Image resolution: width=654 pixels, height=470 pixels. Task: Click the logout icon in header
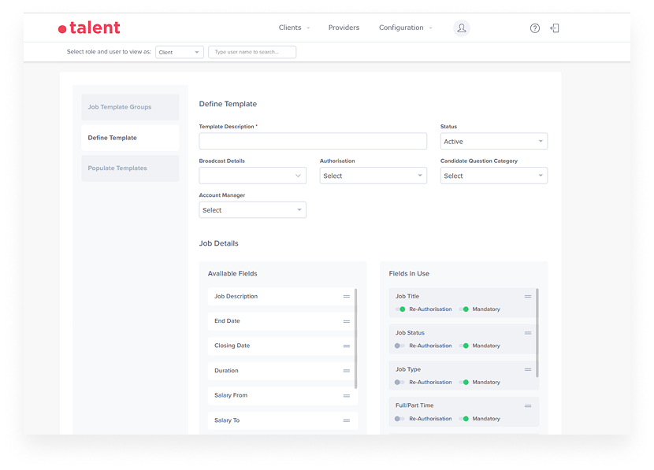pyautogui.click(x=555, y=28)
